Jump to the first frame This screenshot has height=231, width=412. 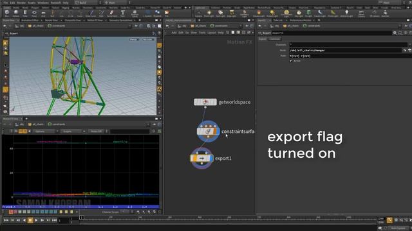[6, 220]
